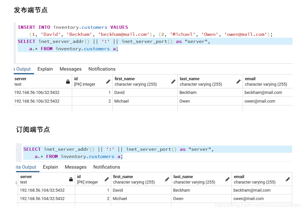Click Michael cell in subscriber results
304x211 pixels.
[141, 199]
